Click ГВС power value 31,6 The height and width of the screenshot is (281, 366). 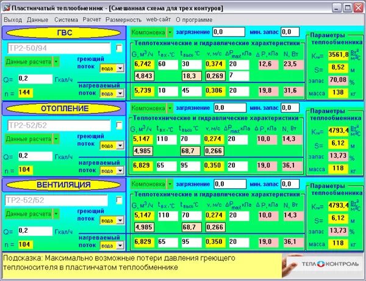click(293, 90)
